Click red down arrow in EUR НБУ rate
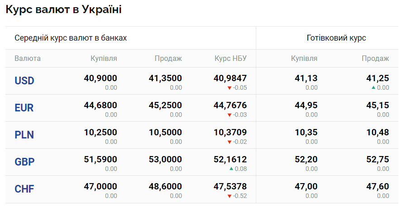Image resolution: width=407 pixels, height=207 pixels. (230, 115)
